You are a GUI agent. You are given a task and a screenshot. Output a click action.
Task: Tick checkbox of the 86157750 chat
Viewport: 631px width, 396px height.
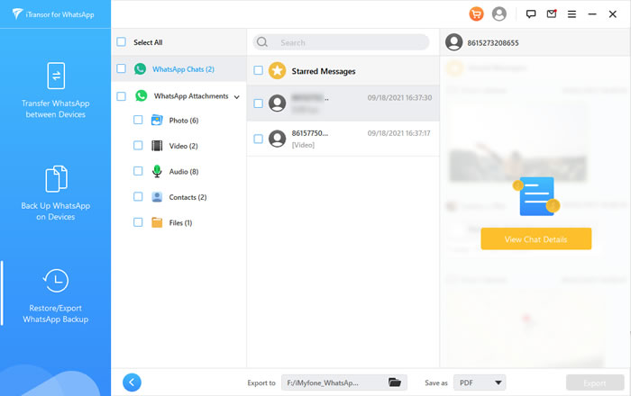coord(259,139)
